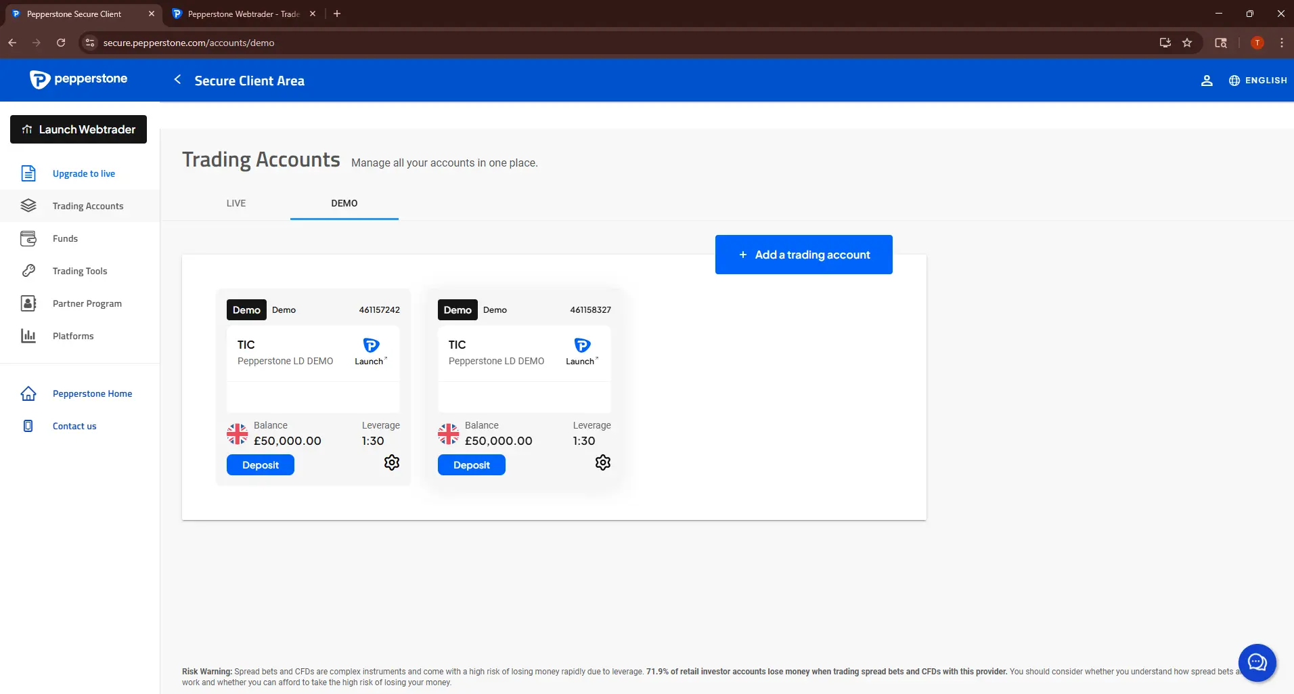Collapse sidebar with back chevron arrow

[177, 80]
